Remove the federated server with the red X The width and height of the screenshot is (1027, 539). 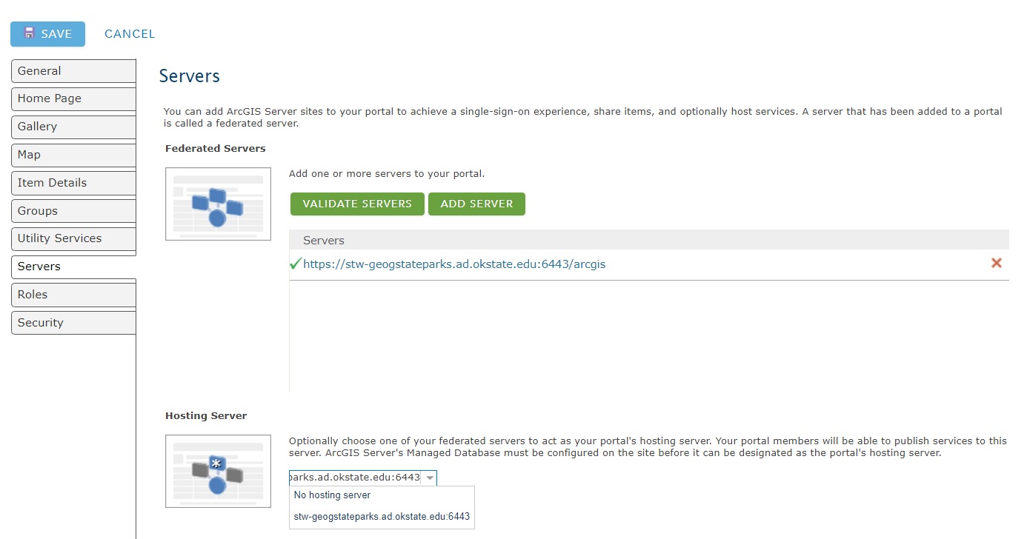[997, 263]
